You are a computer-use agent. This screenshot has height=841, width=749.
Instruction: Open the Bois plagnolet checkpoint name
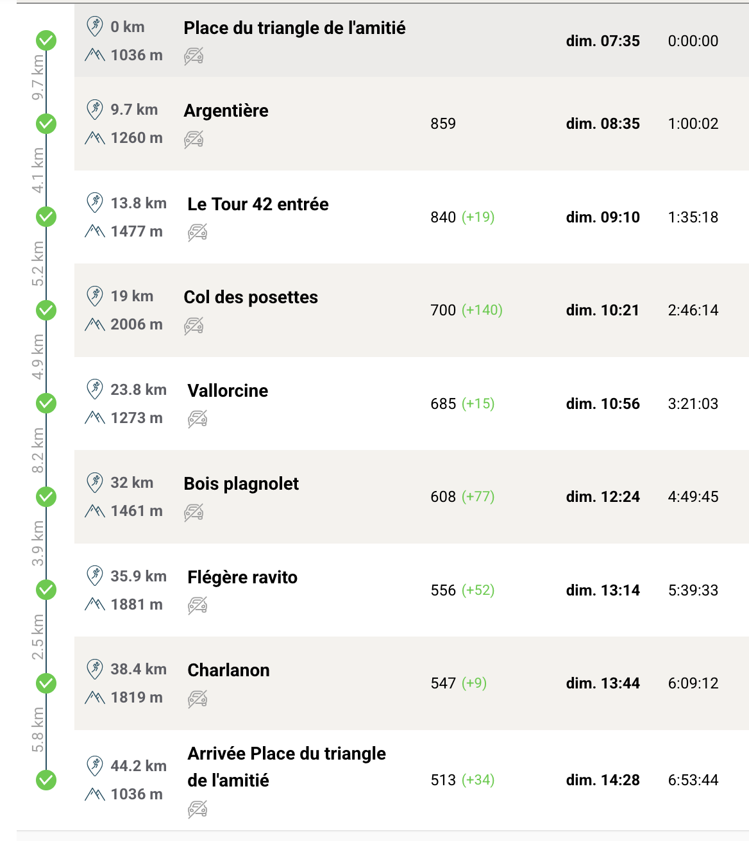pyautogui.click(x=241, y=484)
